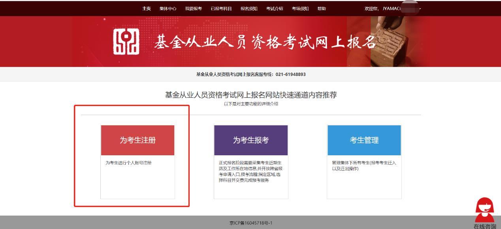Open the 京ICP备16045718号-1 footer link
The width and height of the screenshot is (501, 229).
pyautogui.click(x=251, y=223)
